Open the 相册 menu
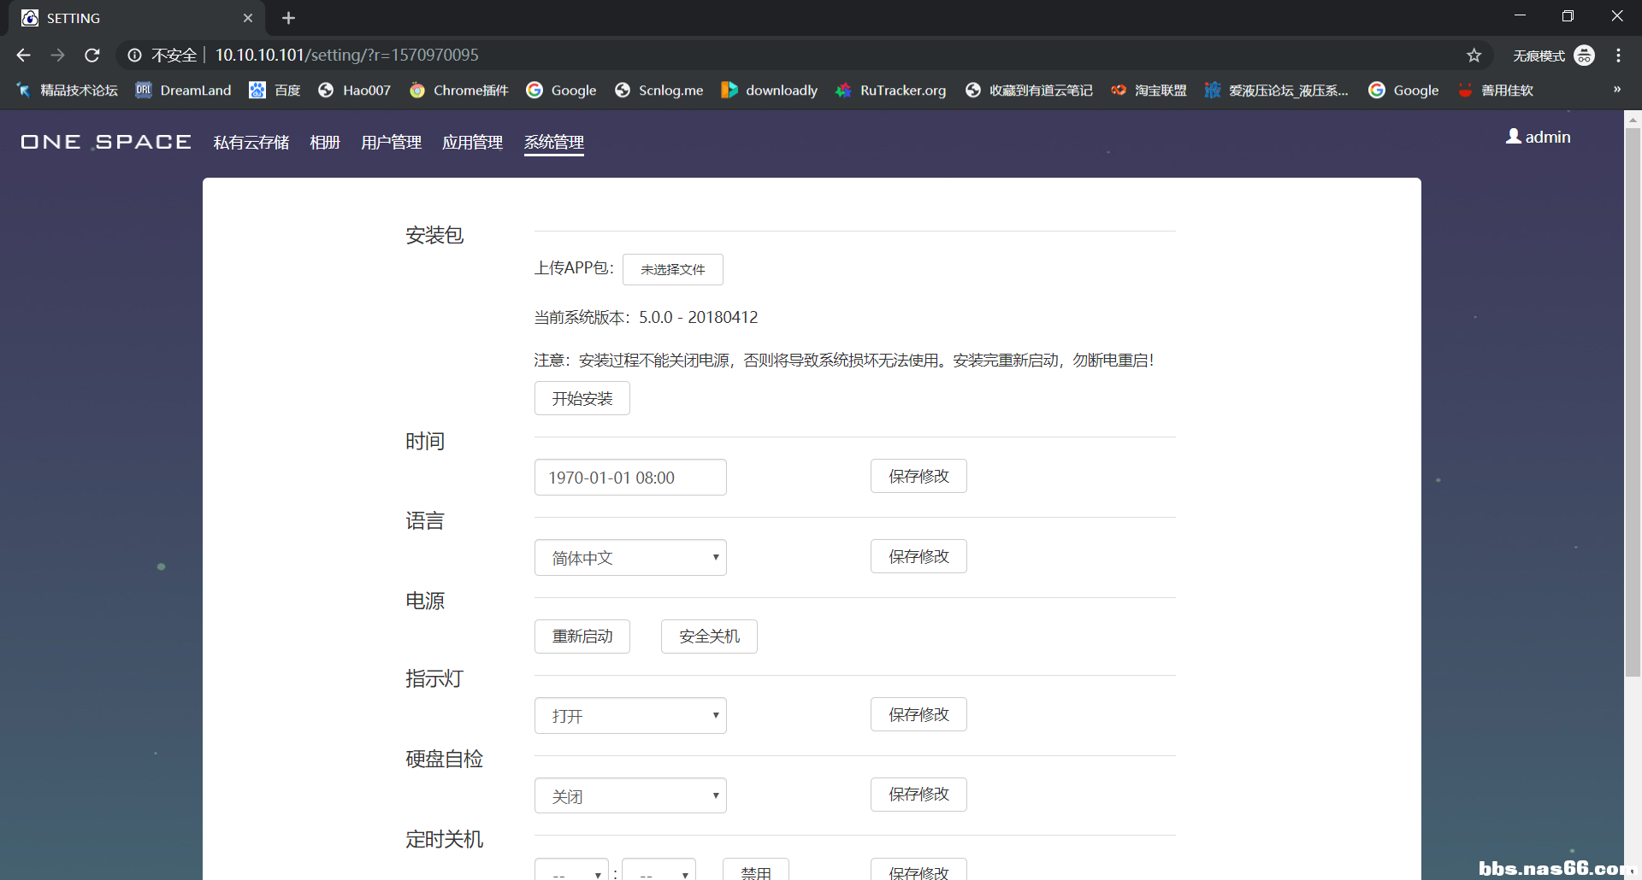Viewport: 1642px width, 880px height. pos(325,143)
